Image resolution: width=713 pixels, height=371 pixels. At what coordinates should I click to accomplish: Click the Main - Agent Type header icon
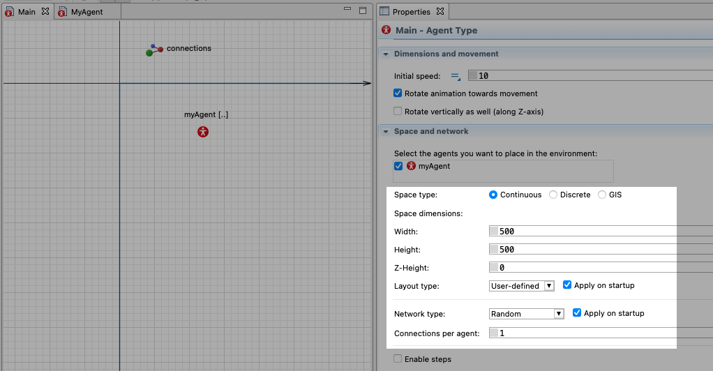(387, 31)
